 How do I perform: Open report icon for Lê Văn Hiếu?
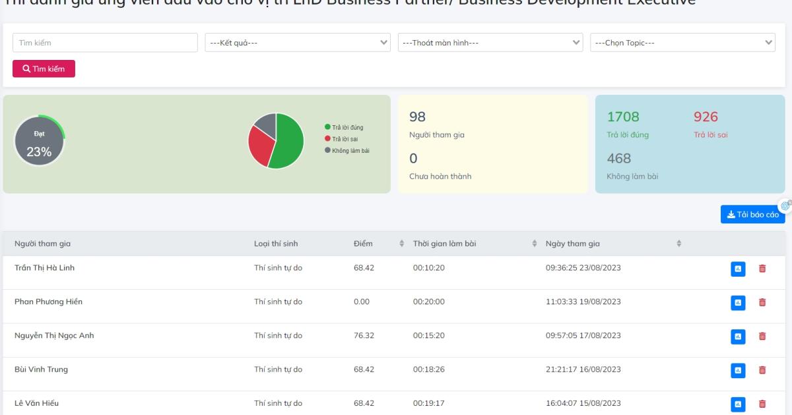(738, 404)
